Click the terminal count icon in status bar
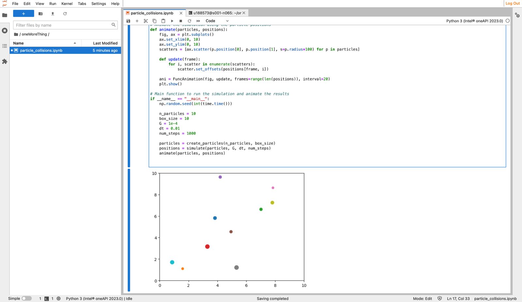Image resolution: width=522 pixels, height=302 pixels. click(x=47, y=298)
